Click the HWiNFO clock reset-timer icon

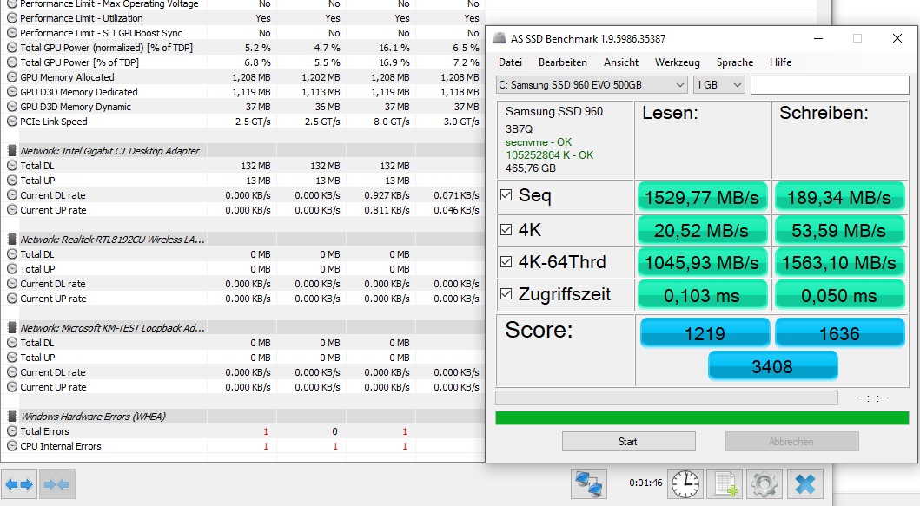tap(685, 484)
